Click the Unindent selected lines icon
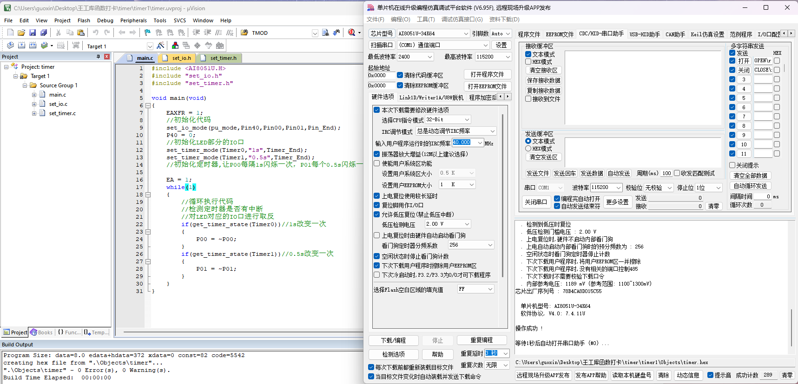The image size is (798, 384). click(208, 33)
